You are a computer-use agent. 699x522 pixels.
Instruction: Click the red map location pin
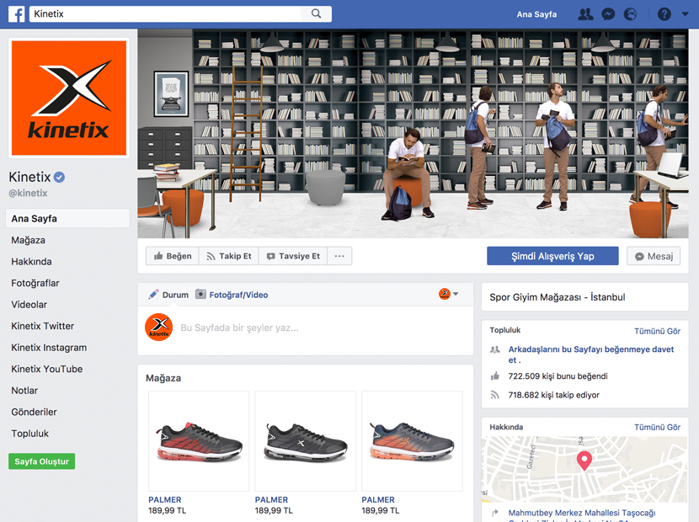[x=584, y=461]
